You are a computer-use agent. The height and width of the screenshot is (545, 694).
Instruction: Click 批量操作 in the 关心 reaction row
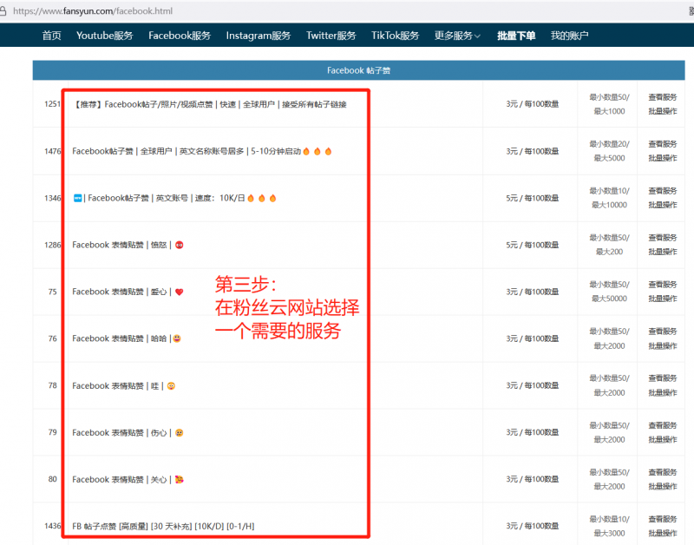pyautogui.click(x=663, y=487)
